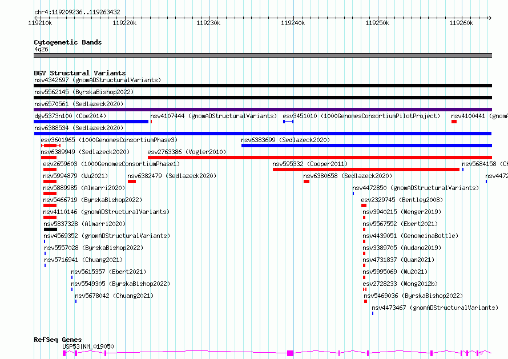Select esv2659603 1000GenomesConsortiumPhase1 label
508x359 pixels.
111,164
